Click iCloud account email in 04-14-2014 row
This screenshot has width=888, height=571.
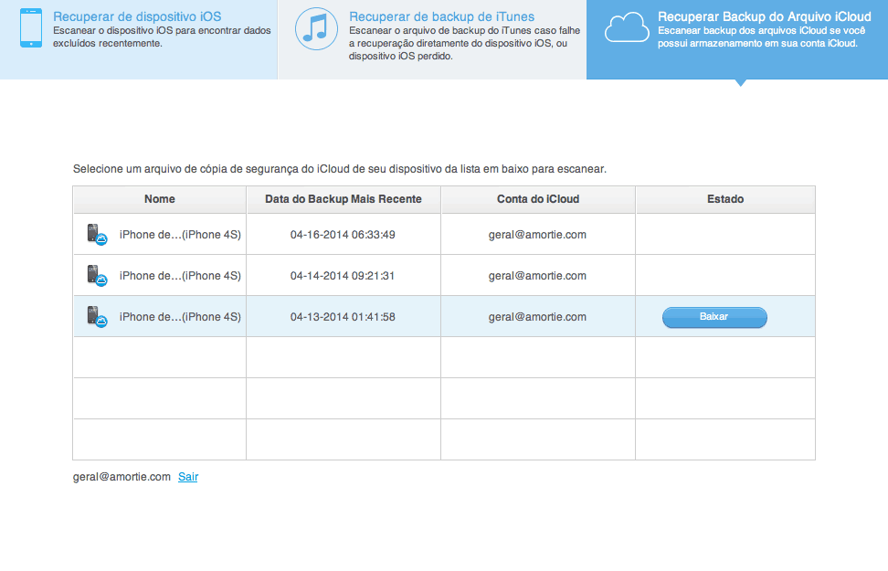point(537,276)
